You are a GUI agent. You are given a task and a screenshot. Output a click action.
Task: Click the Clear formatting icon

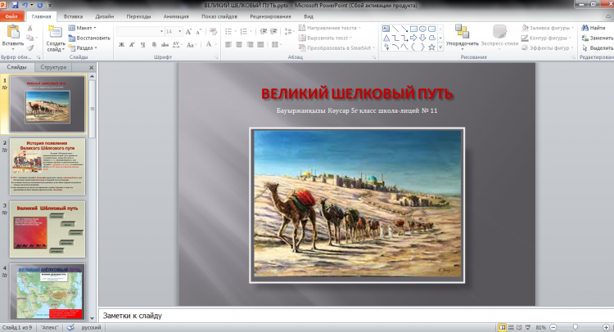coord(213,32)
